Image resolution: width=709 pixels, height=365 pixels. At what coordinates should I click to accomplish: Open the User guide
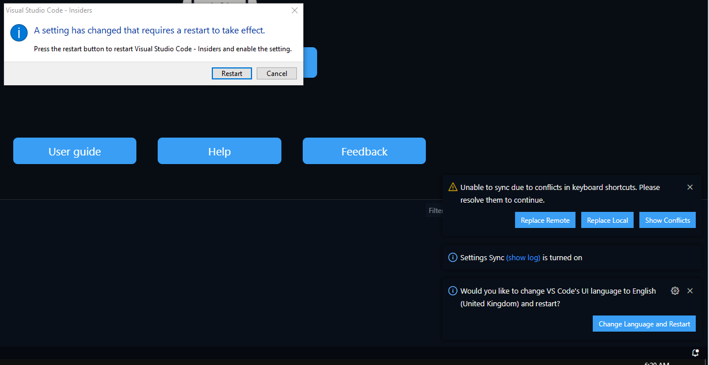pos(75,151)
